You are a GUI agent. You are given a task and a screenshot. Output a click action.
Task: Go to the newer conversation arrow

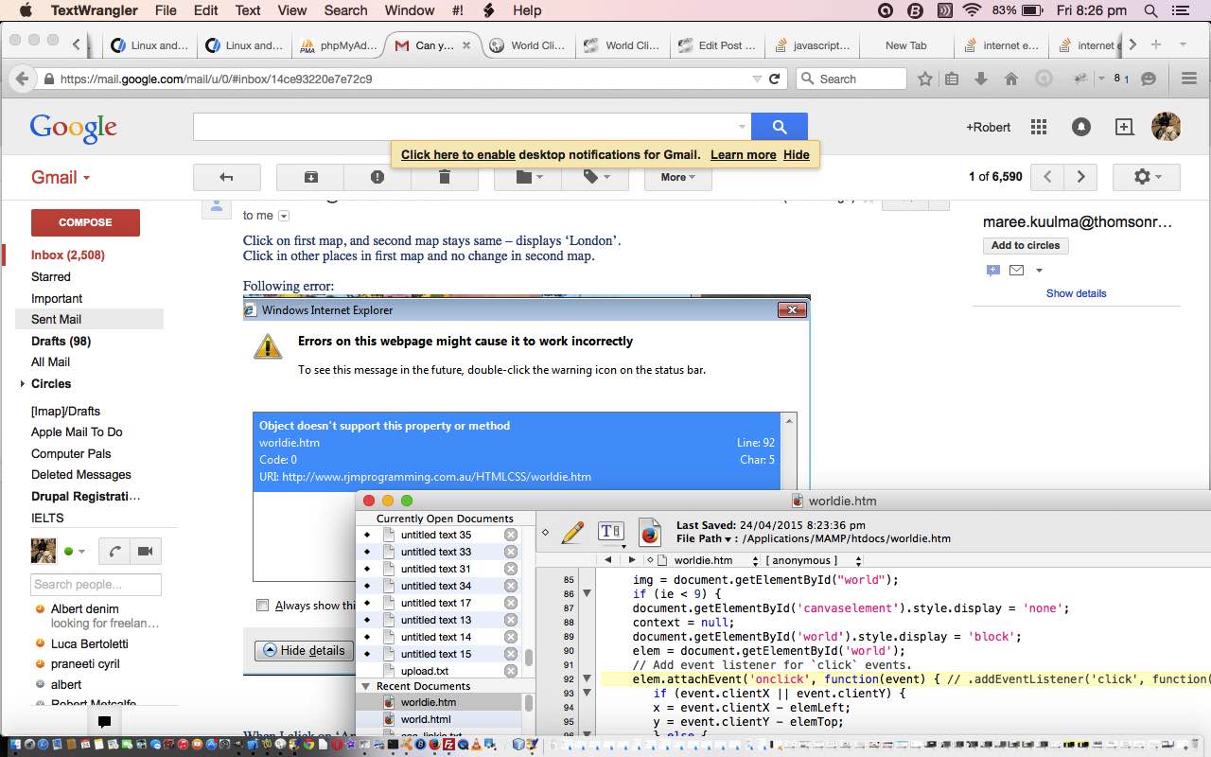pyautogui.click(x=1047, y=177)
